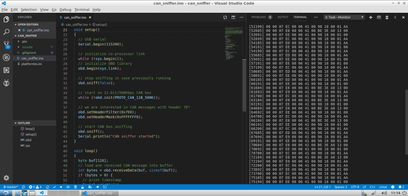
Task: Click the master* git branch indicator
Action: point(11,187)
